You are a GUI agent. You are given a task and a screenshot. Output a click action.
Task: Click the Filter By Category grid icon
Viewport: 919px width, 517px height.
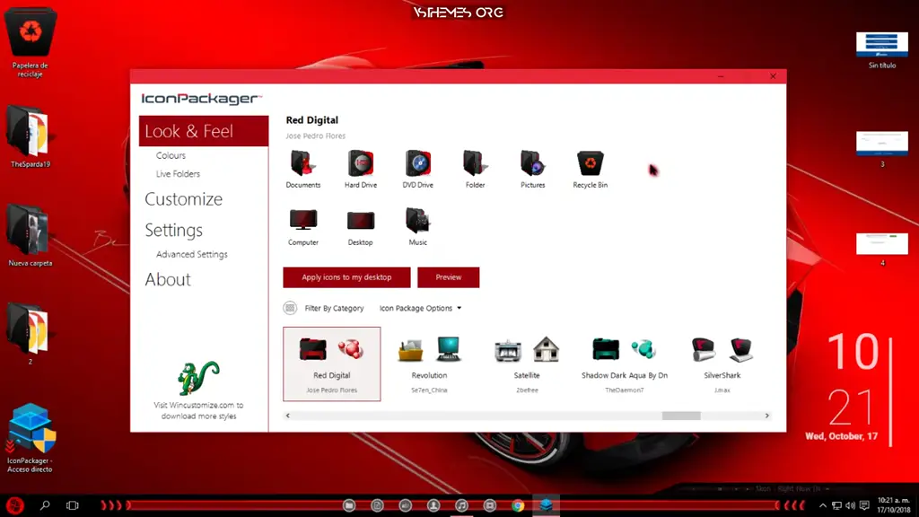point(290,308)
